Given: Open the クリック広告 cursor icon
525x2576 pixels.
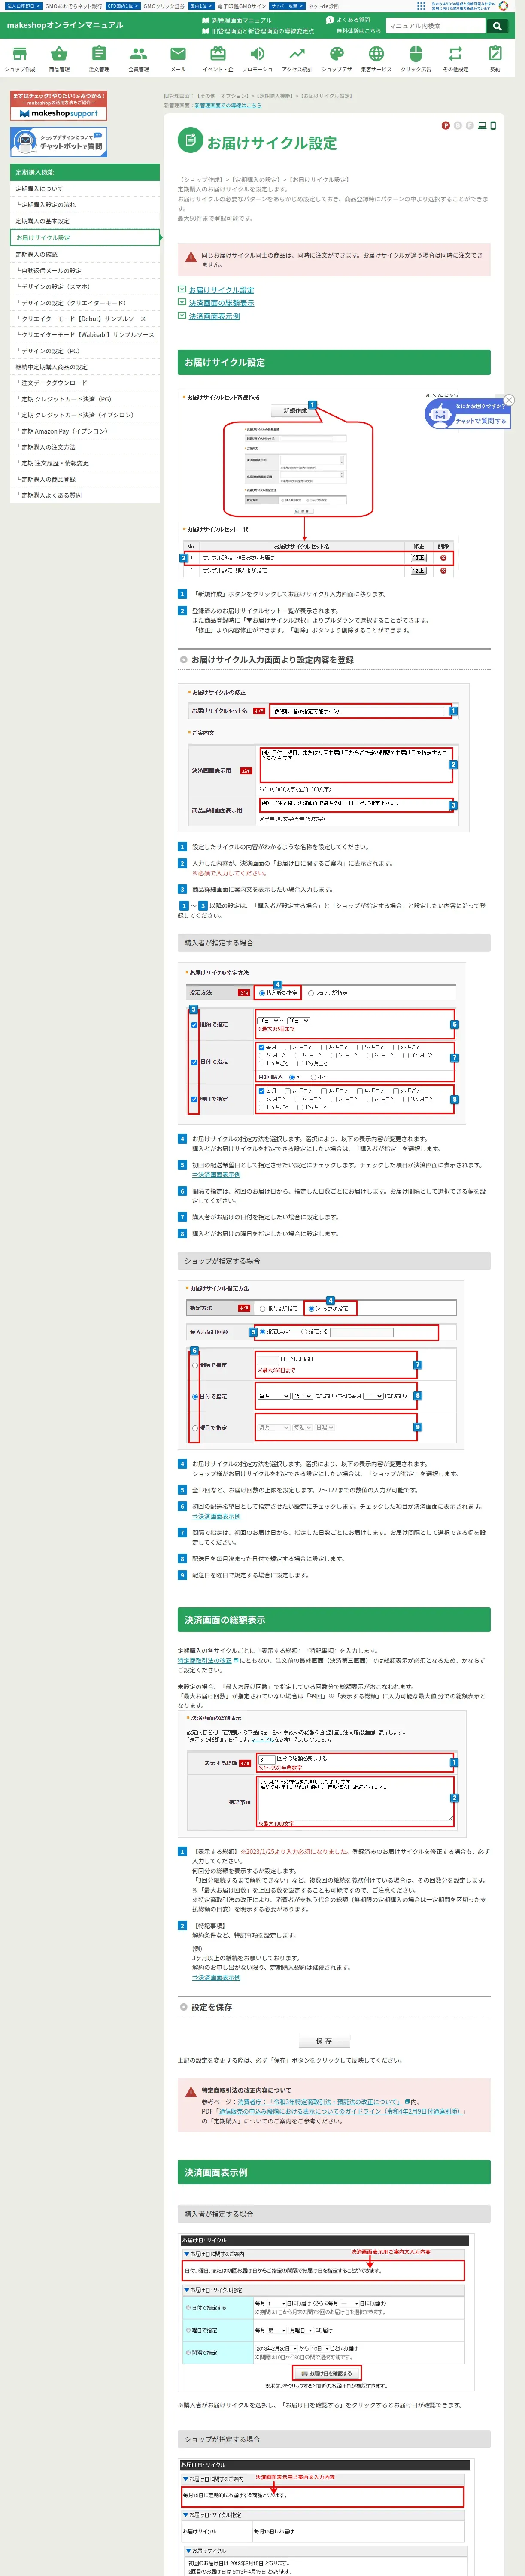Looking at the screenshot, I should [x=416, y=54].
